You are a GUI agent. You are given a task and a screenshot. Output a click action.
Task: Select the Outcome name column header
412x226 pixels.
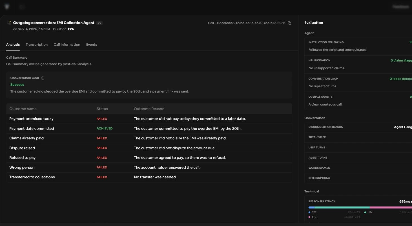coord(23,109)
